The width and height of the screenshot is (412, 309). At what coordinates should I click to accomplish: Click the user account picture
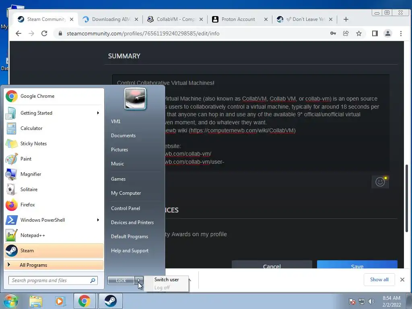pyautogui.click(x=135, y=99)
